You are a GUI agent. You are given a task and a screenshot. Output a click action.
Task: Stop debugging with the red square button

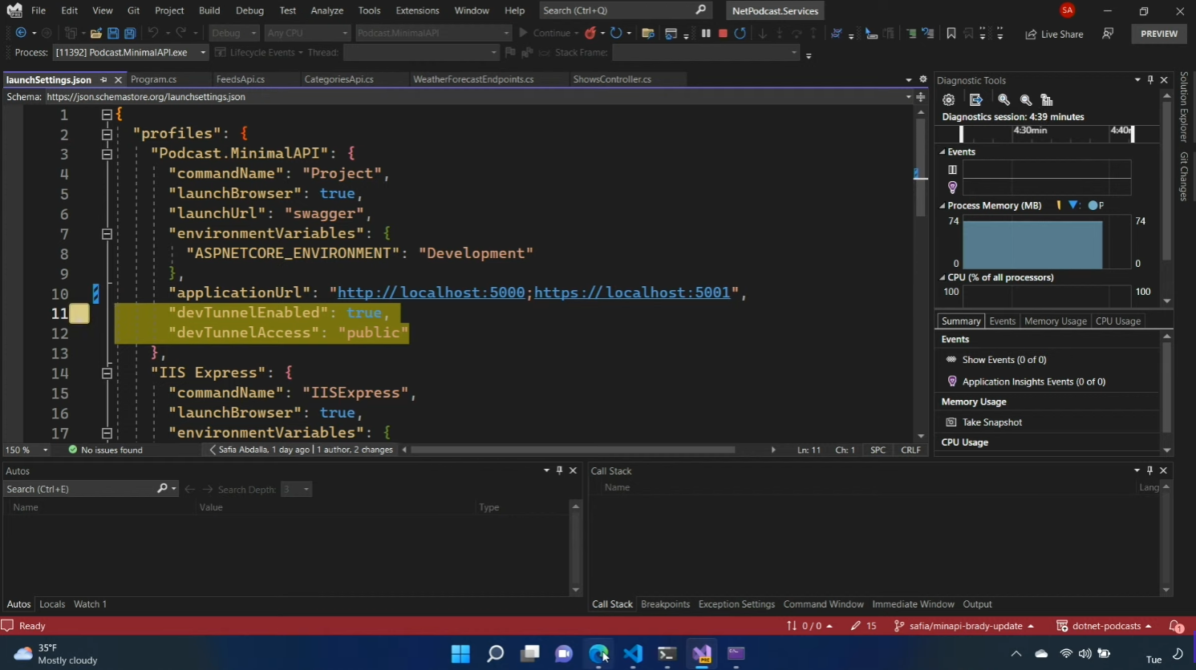tap(723, 33)
